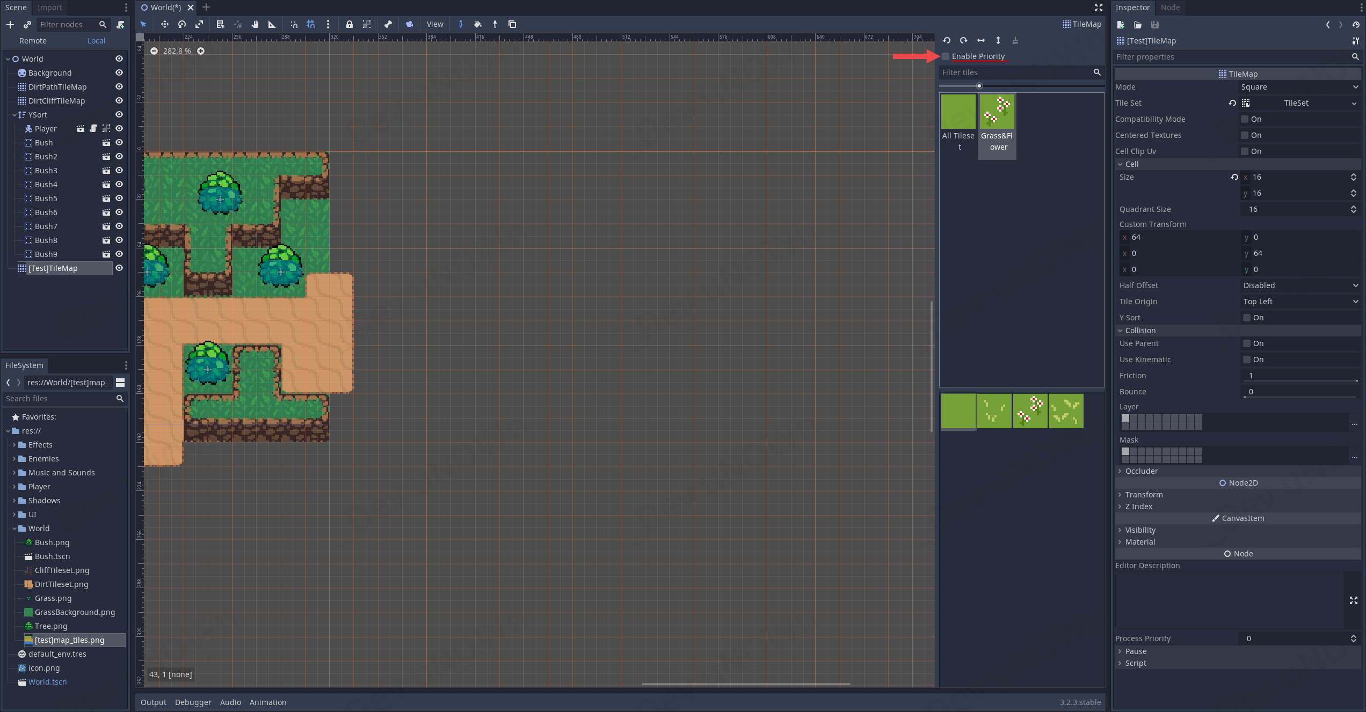Select the Bucket Fill tile tool
Image resolution: width=1366 pixels, height=712 pixels.
pos(477,24)
